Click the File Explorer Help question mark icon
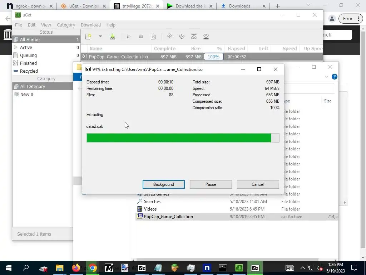 (x=335, y=77)
